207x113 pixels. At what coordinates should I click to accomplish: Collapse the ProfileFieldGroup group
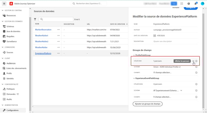click(x=134, y=55)
